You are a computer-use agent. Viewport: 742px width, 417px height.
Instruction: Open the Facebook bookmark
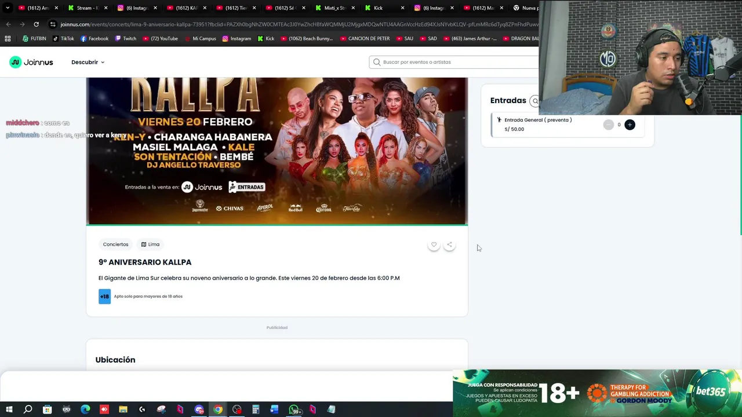[x=94, y=39]
